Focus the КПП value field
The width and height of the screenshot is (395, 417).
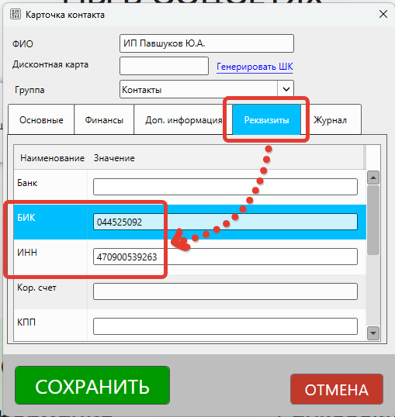click(225, 326)
